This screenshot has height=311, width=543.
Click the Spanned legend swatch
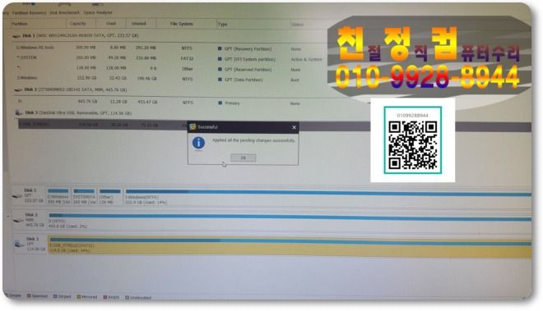coord(29,295)
